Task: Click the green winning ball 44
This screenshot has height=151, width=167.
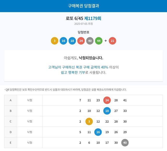Action: (99, 41)
